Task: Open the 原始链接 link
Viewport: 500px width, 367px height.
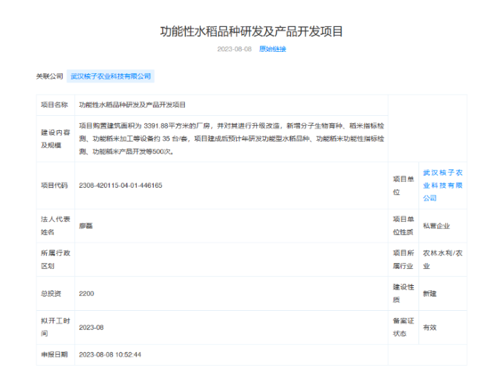Action: [x=272, y=49]
